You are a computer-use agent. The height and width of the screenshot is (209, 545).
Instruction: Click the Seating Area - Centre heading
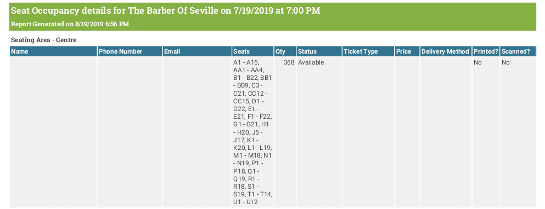coord(44,40)
